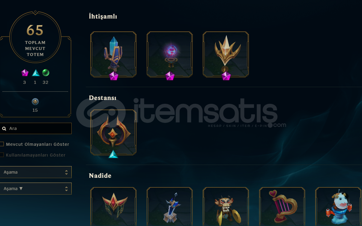This screenshot has height=226, width=362.
Task: Click the green orb icon in sidebar
Action: (46, 73)
